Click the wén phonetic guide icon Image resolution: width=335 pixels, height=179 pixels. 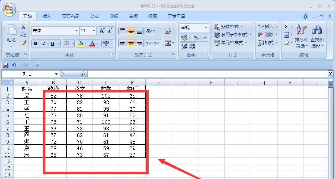pos(106,43)
